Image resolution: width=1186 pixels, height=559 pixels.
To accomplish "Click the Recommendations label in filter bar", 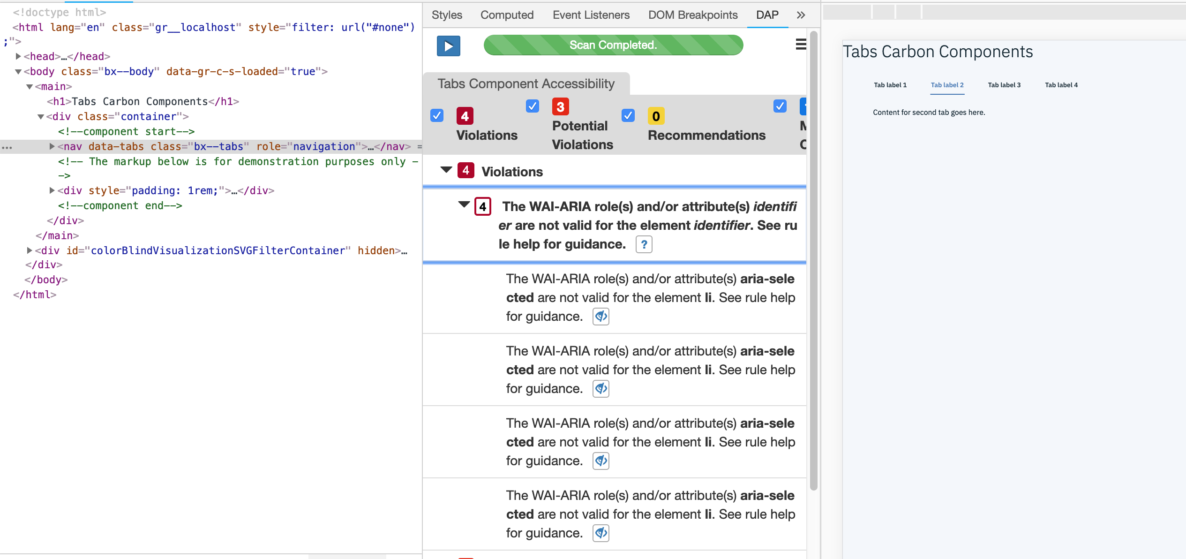I will click(x=706, y=135).
